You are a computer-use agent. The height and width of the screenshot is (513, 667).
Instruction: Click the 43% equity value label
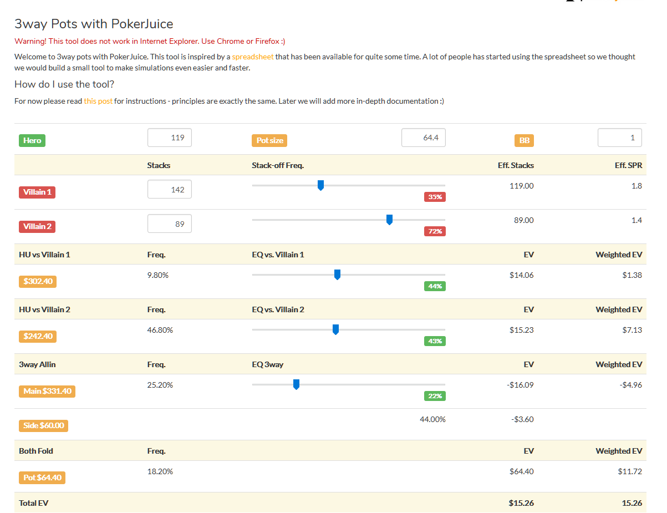tap(435, 341)
